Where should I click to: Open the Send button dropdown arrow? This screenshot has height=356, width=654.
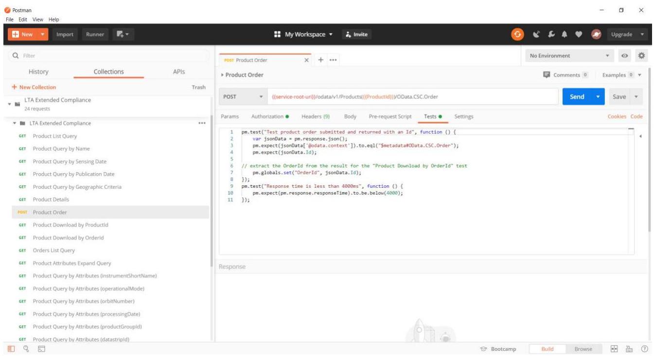tap(598, 97)
